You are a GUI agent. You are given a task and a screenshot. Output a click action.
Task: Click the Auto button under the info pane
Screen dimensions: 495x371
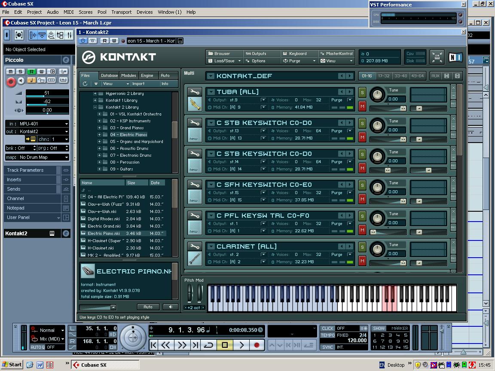point(148,307)
